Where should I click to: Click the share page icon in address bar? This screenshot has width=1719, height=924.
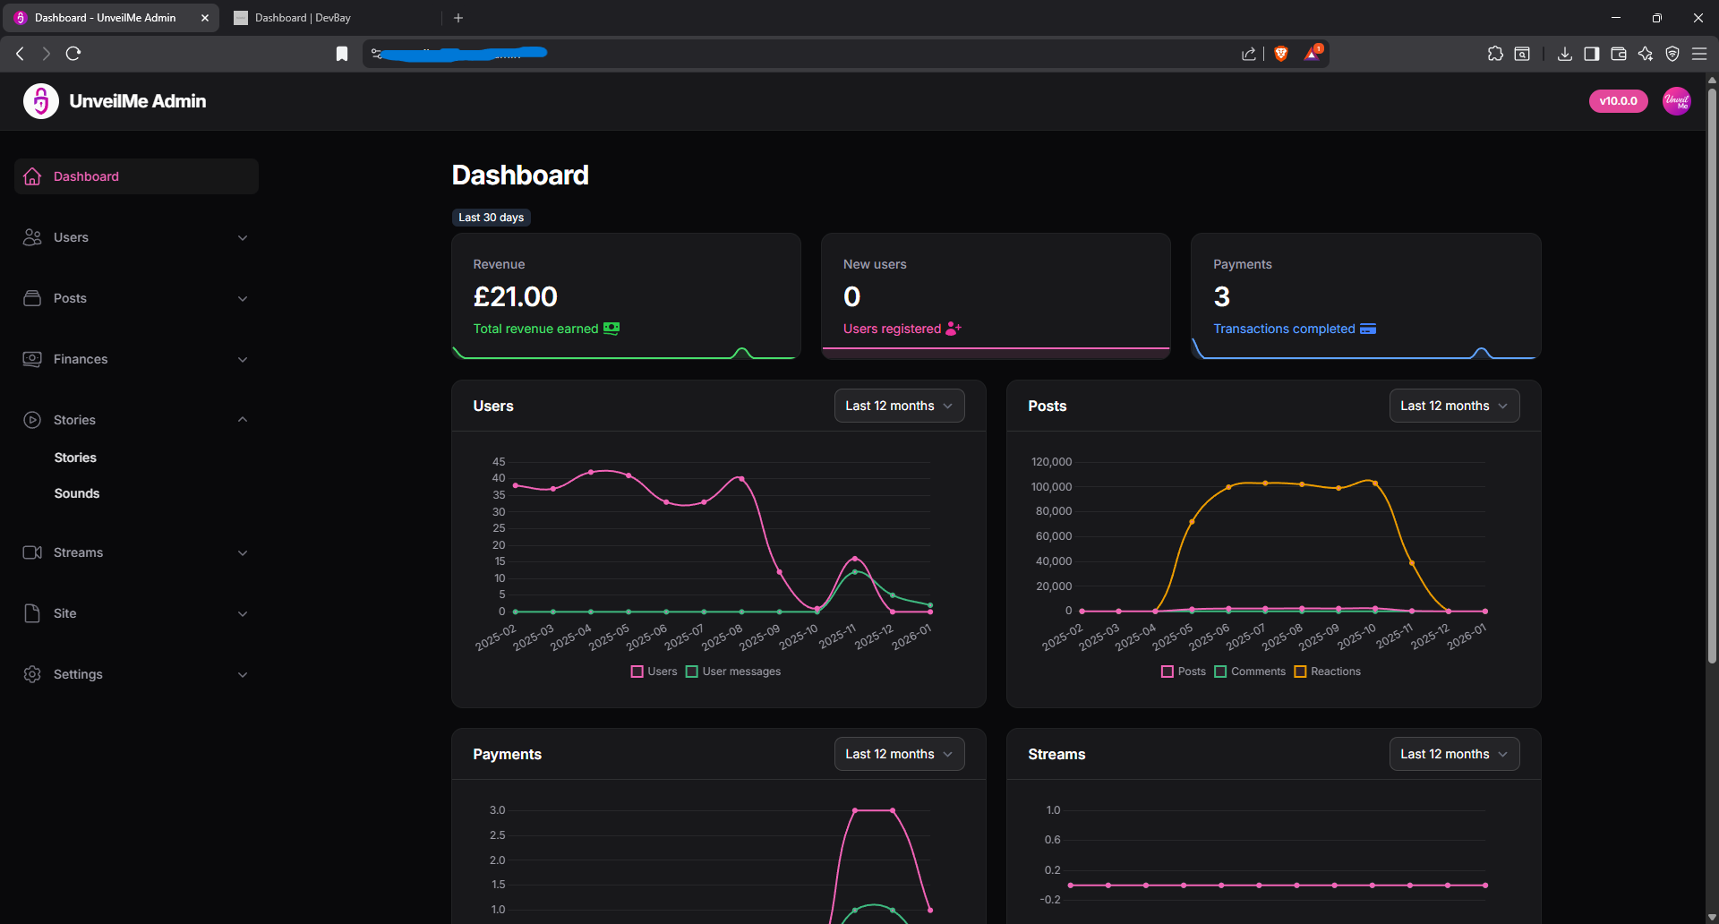point(1249,54)
